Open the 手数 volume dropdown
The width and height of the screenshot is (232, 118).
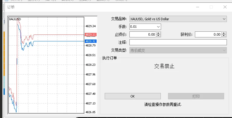[158, 27]
